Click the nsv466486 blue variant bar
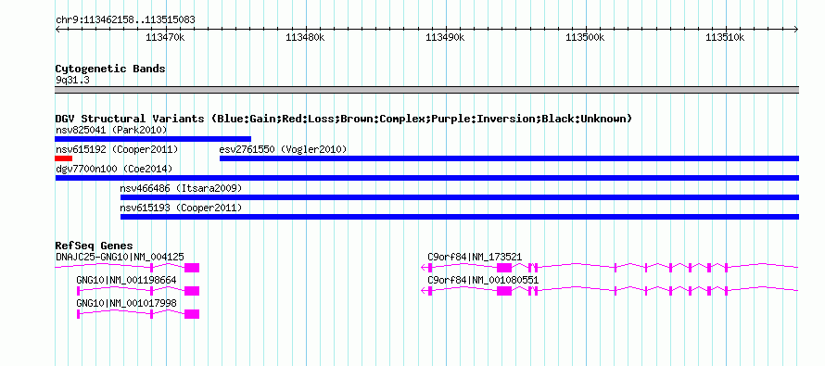 click(460, 197)
